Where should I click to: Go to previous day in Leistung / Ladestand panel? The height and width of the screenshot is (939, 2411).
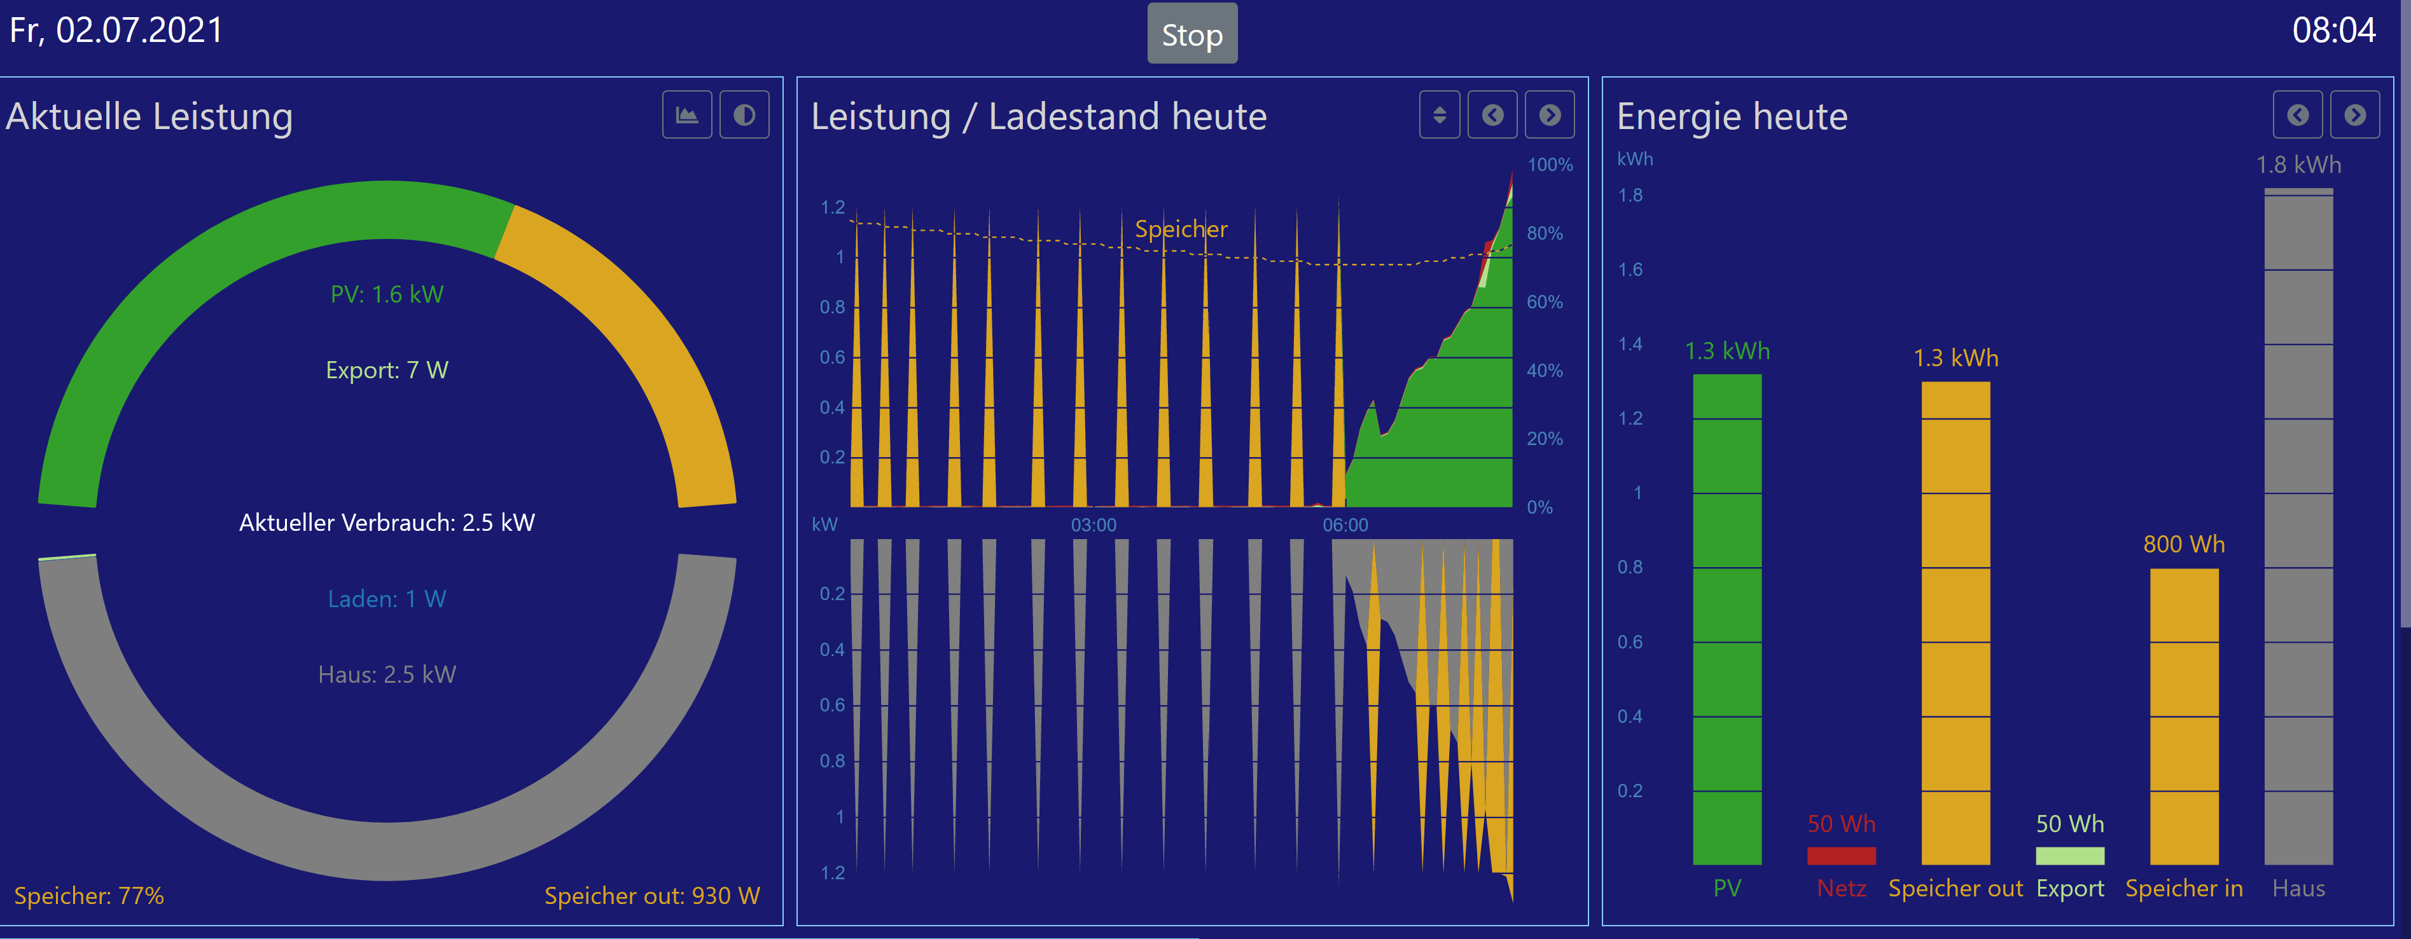tap(1492, 115)
